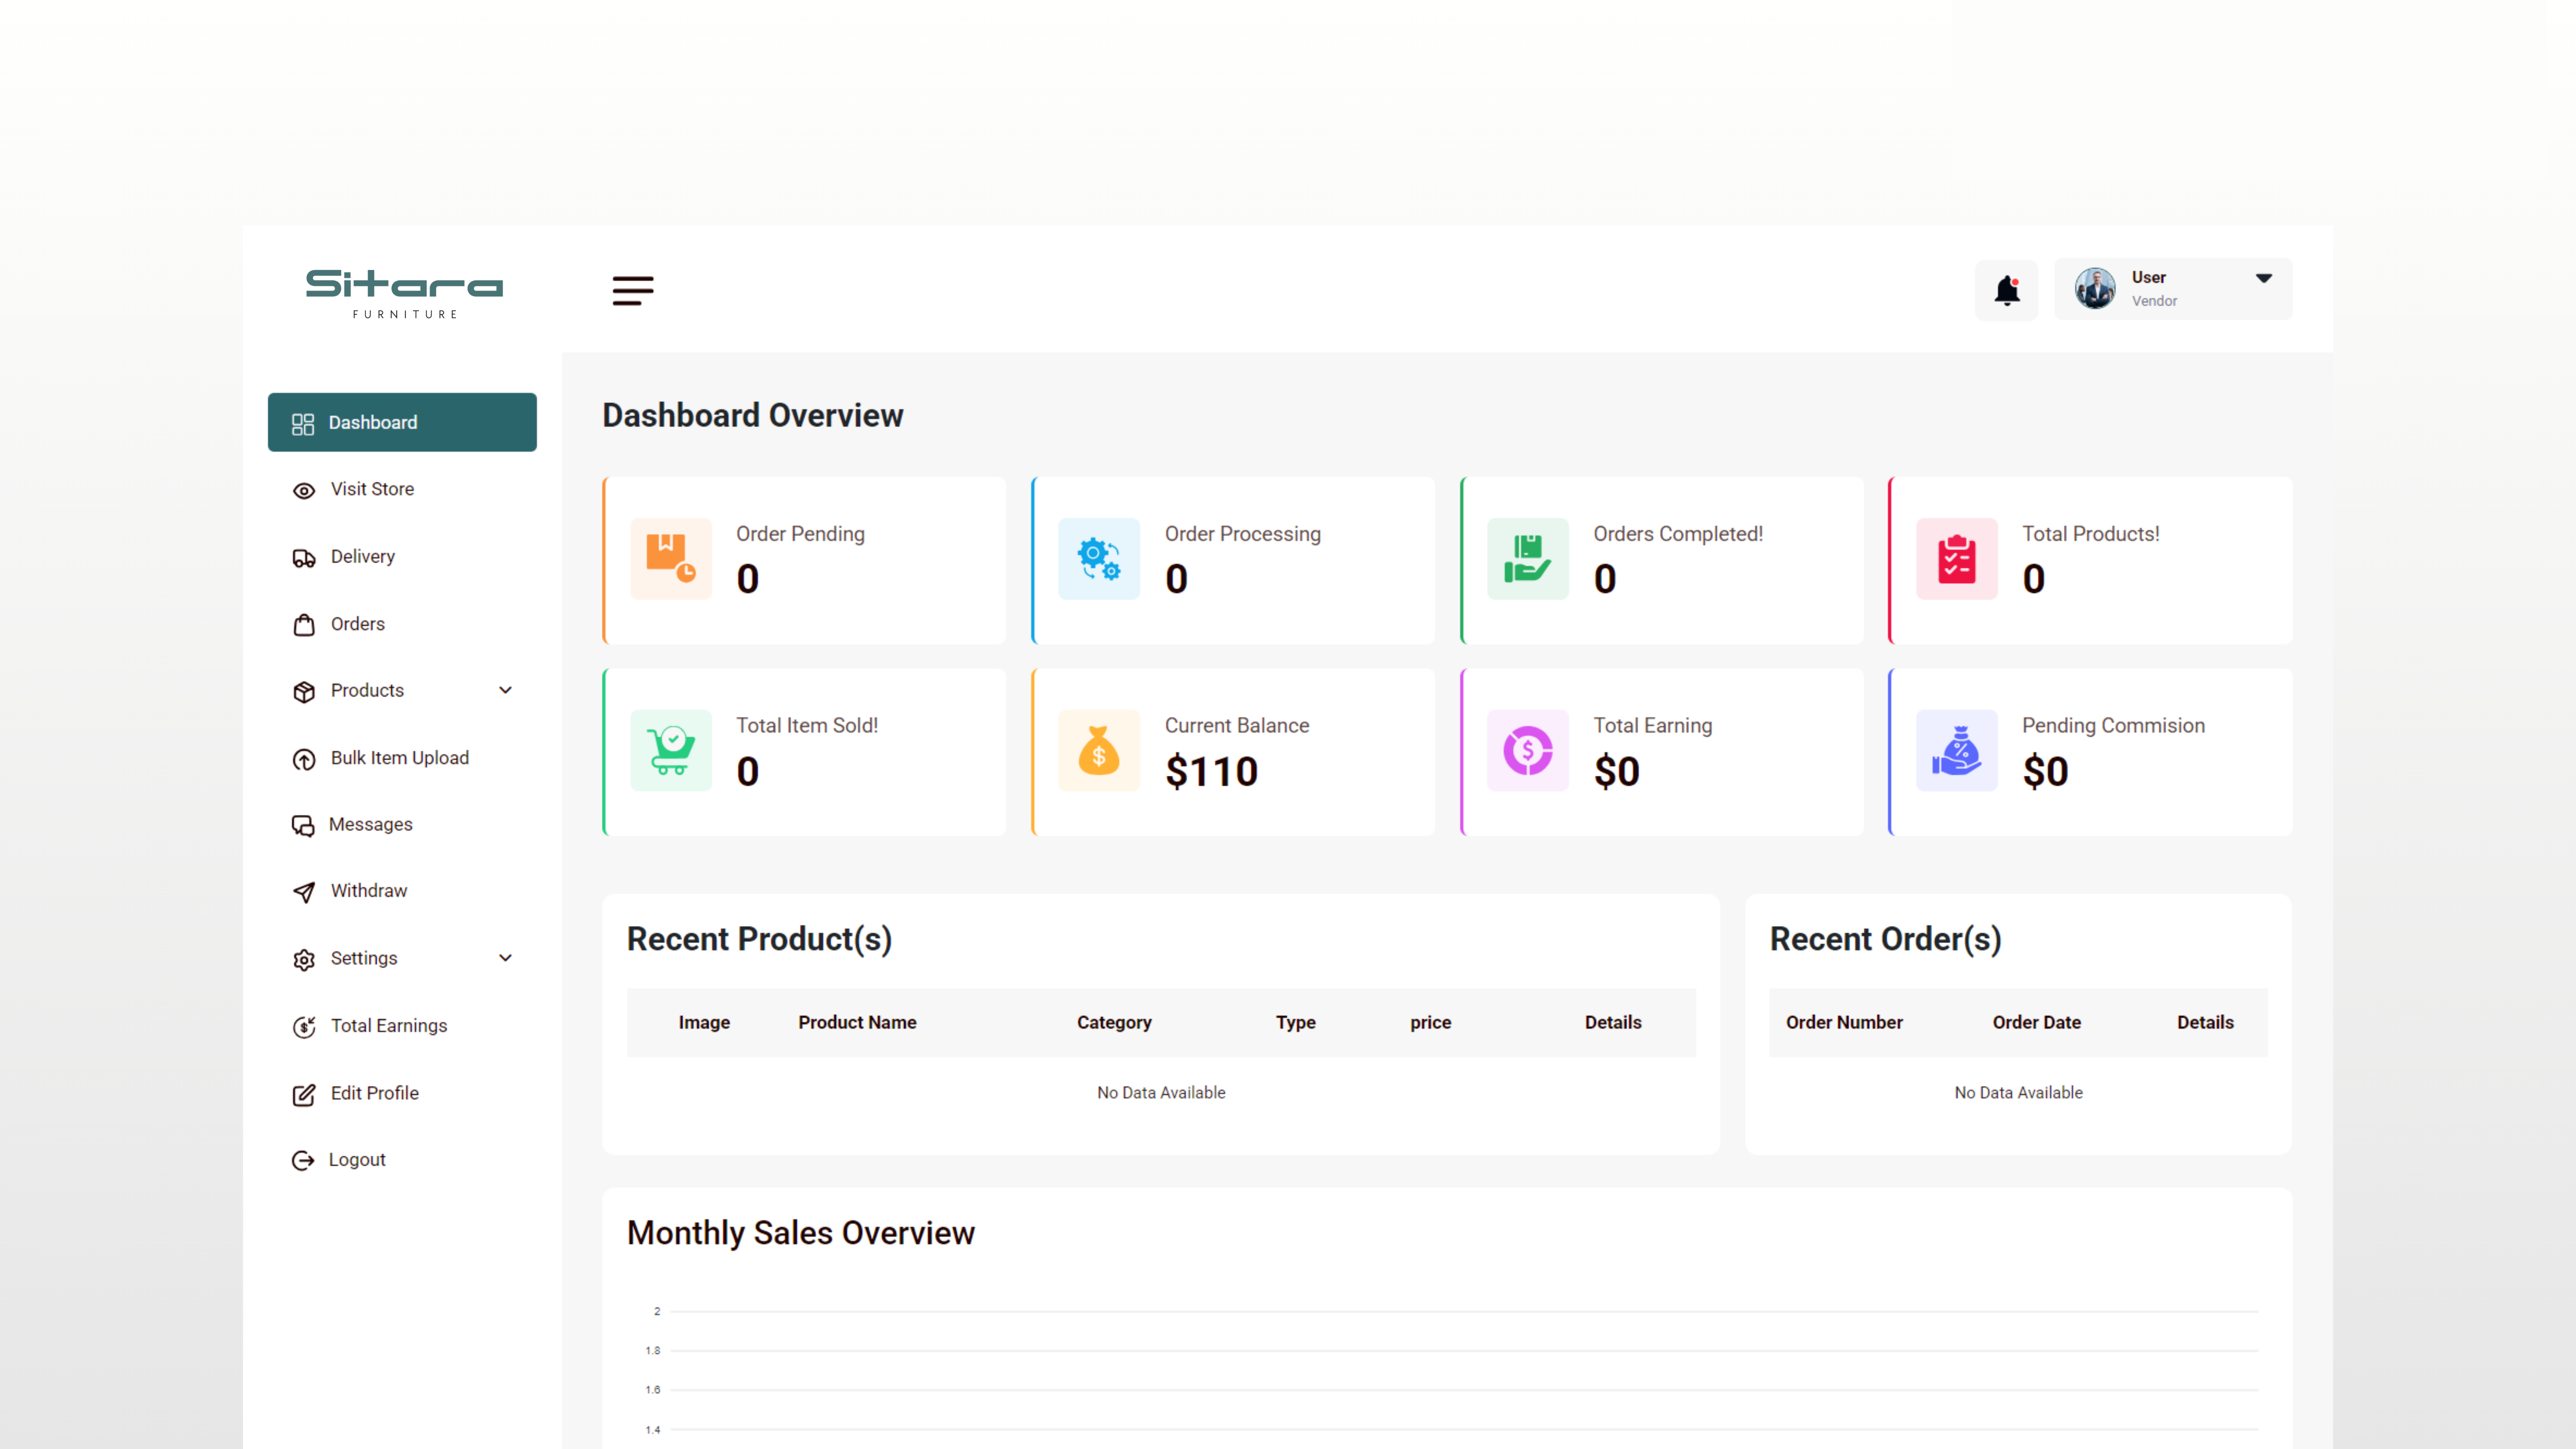This screenshot has height=1449, width=2576.
Task: Go to Orders in sidebar
Action: click(357, 624)
